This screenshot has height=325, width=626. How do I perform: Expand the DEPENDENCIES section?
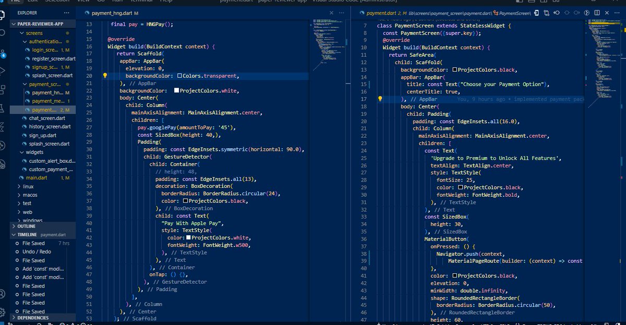pos(43,318)
